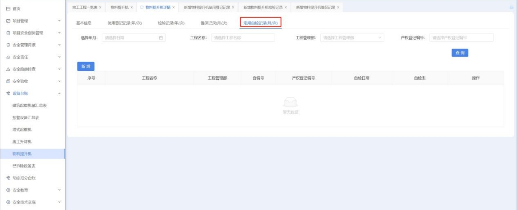Open the 工程管理部 dropdown
The height and width of the screenshot is (210, 517).
[352, 38]
